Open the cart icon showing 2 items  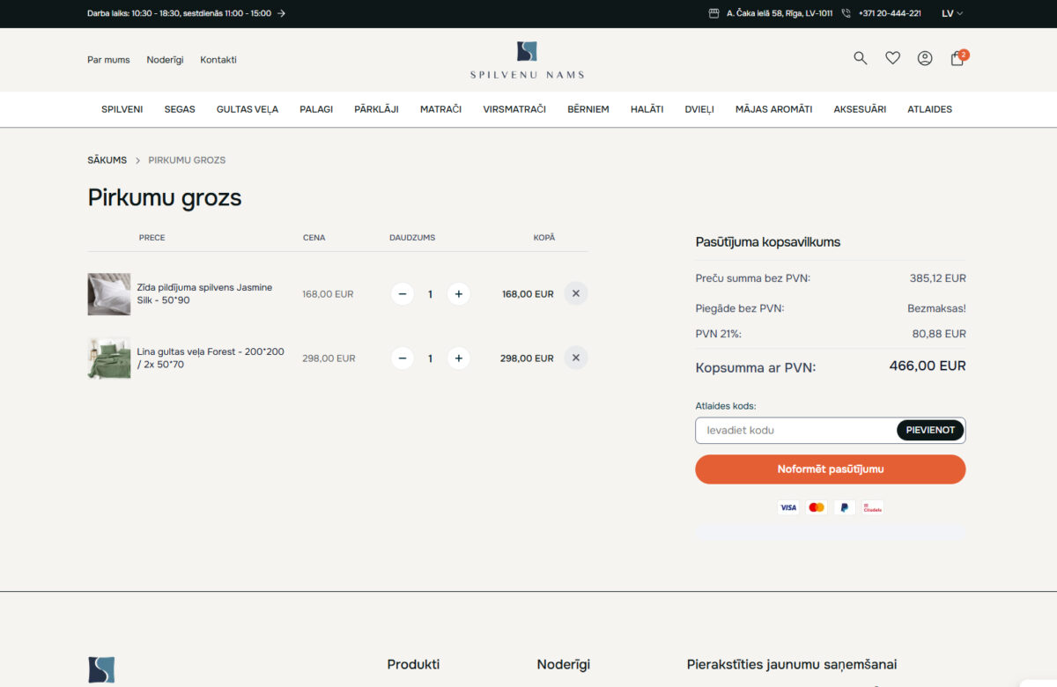click(957, 58)
